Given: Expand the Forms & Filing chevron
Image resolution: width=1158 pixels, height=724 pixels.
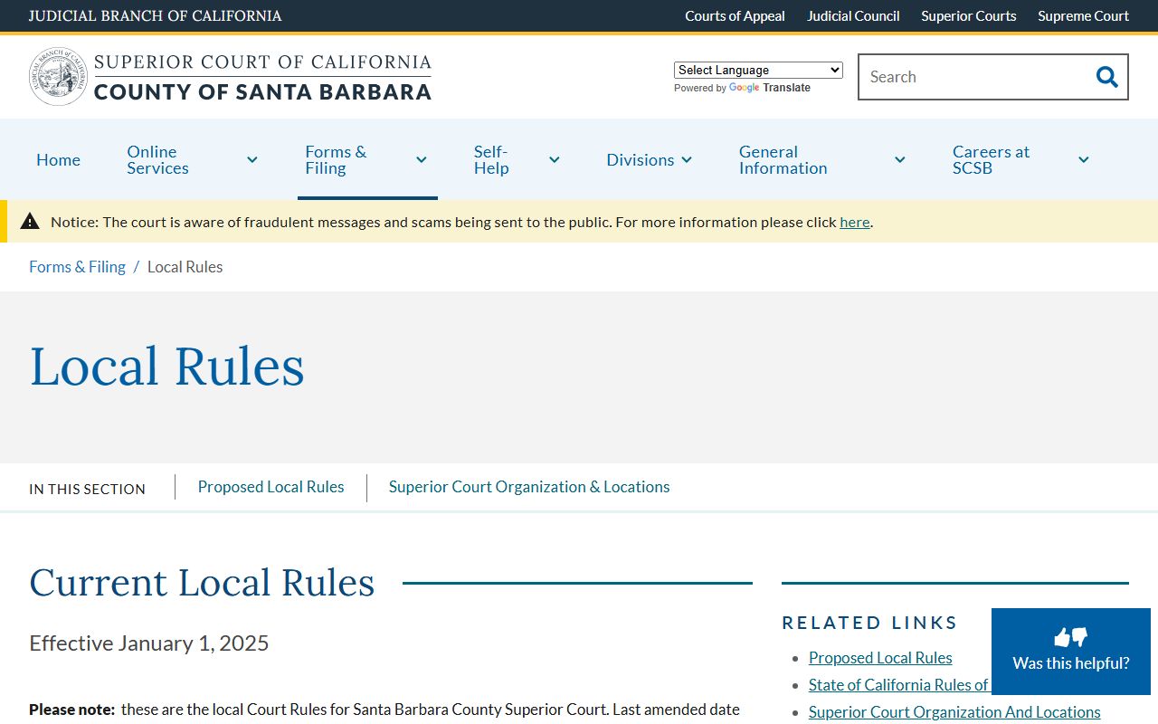Looking at the screenshot, I should 422,160.
